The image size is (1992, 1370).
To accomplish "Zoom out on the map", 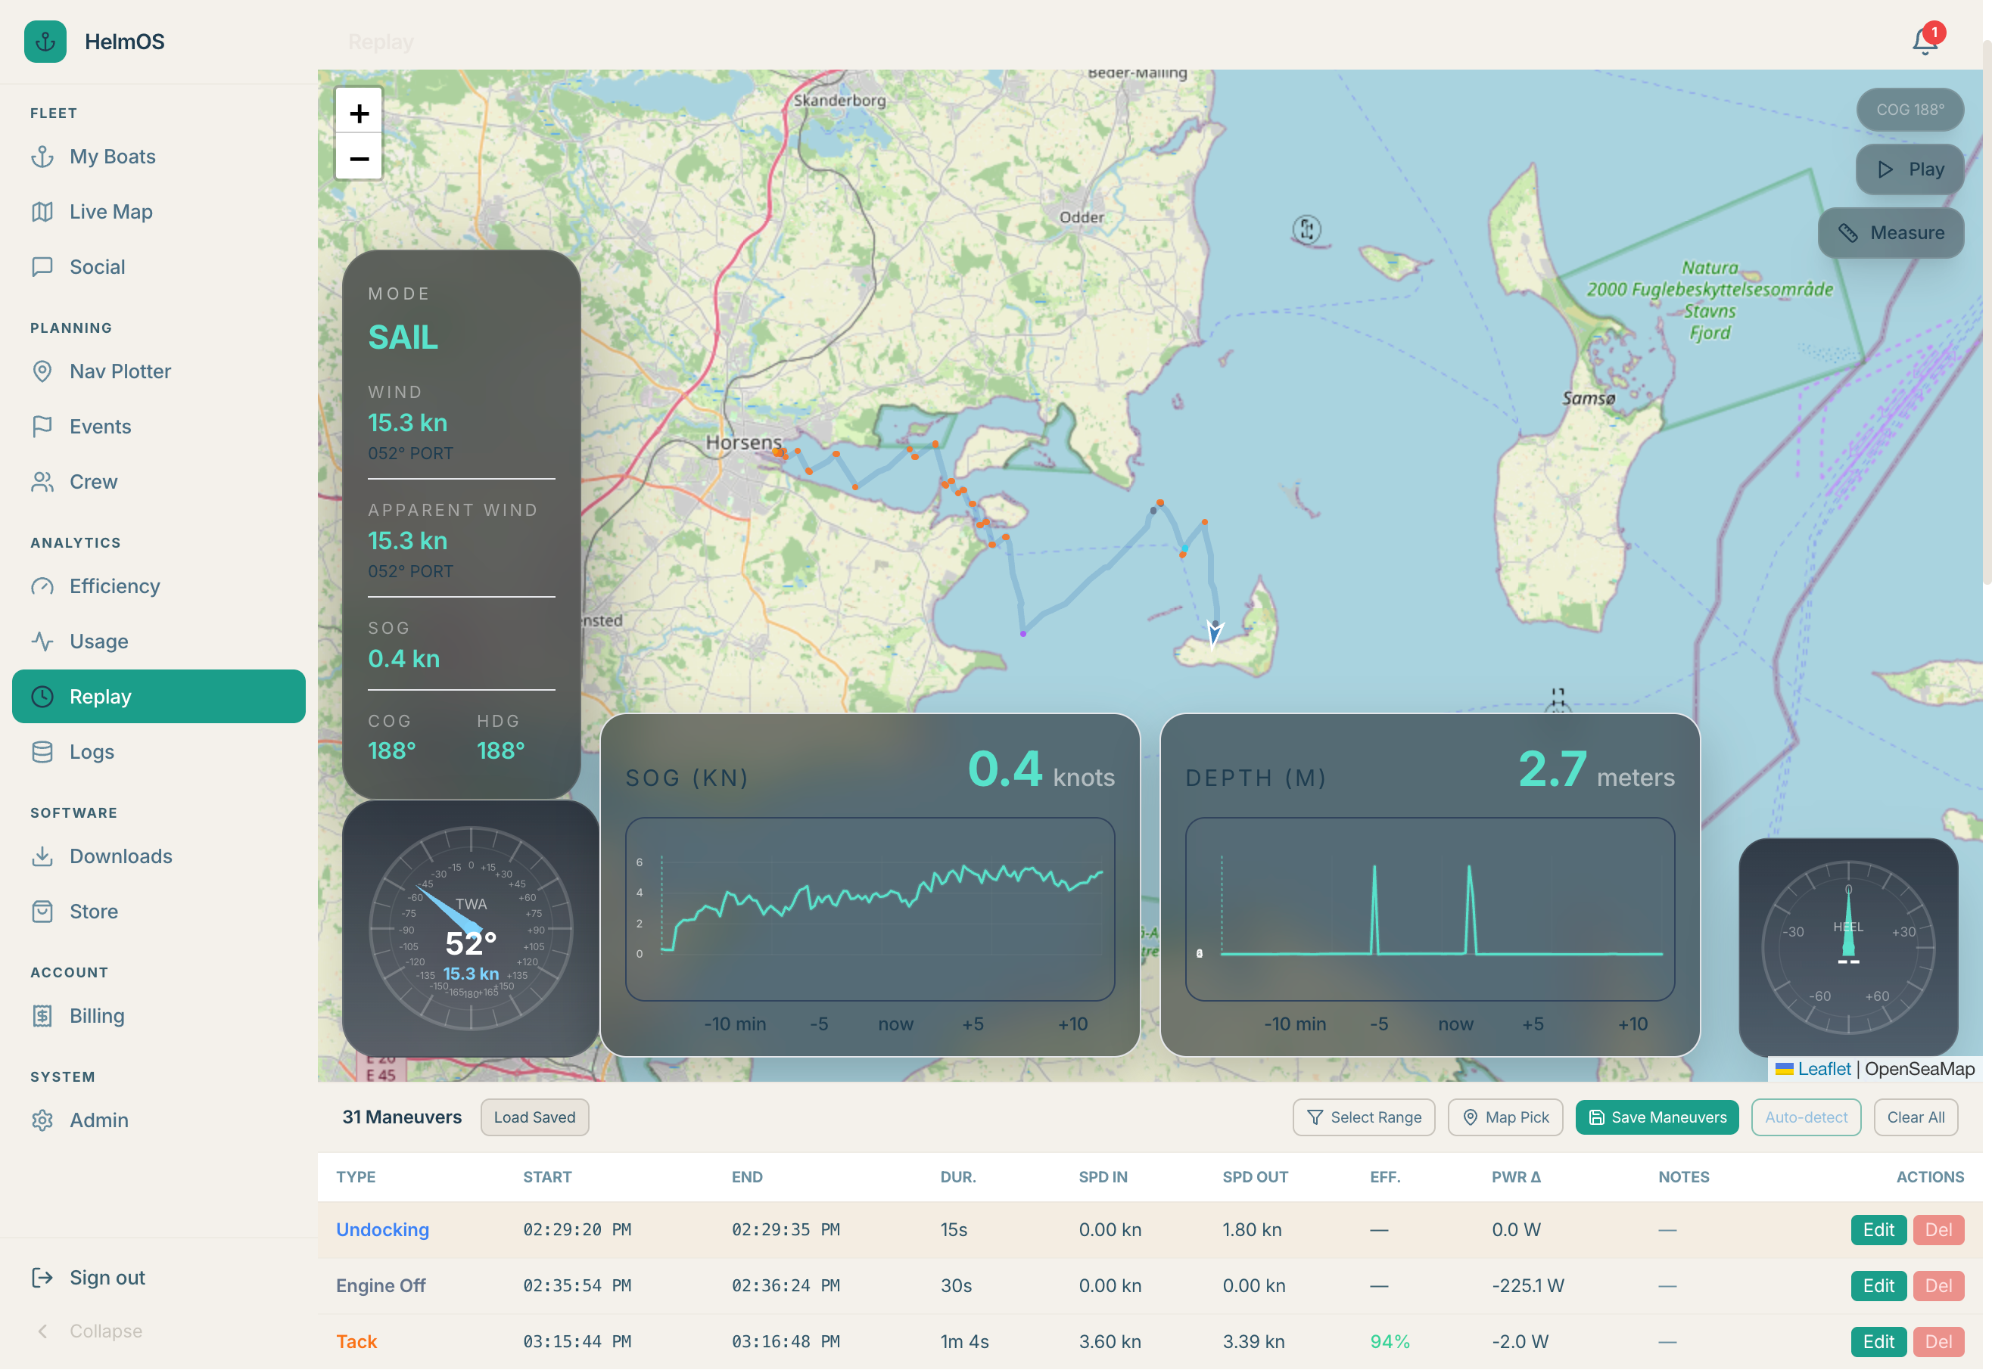I will [359, 158].
